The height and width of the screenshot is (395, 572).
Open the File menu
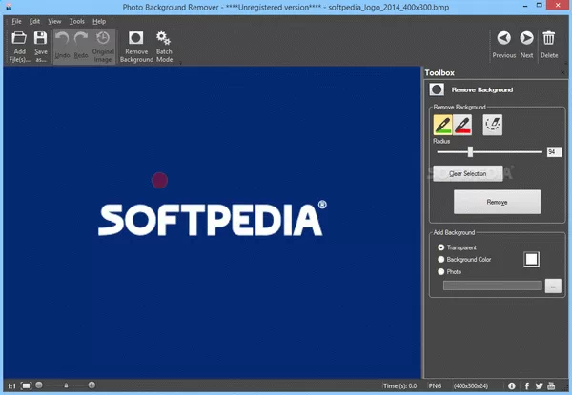pos(16,20)
